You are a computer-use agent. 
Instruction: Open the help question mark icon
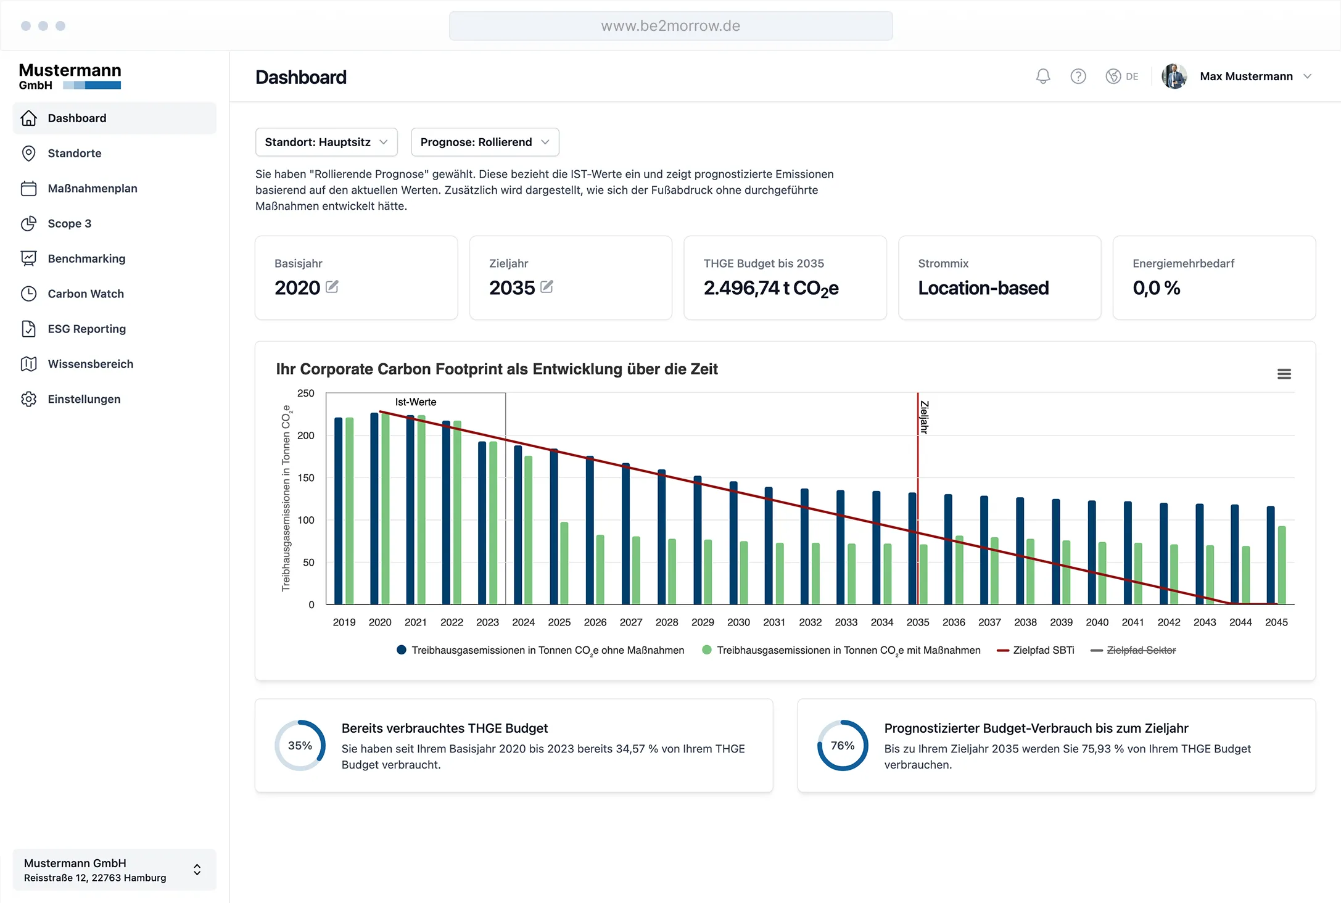point(1078,76)
